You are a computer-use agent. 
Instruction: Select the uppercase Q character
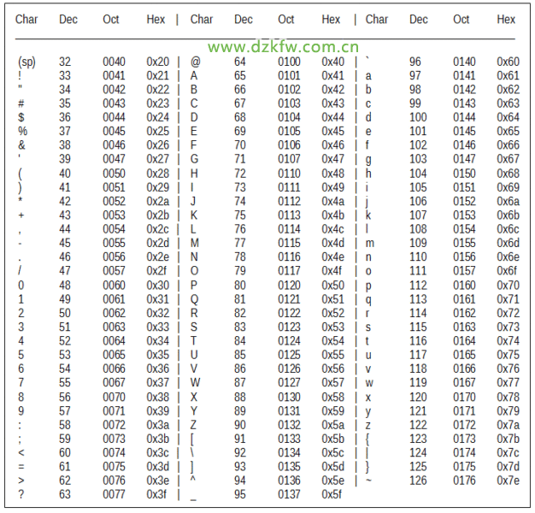pyautogui.click(x=194, y=299)
